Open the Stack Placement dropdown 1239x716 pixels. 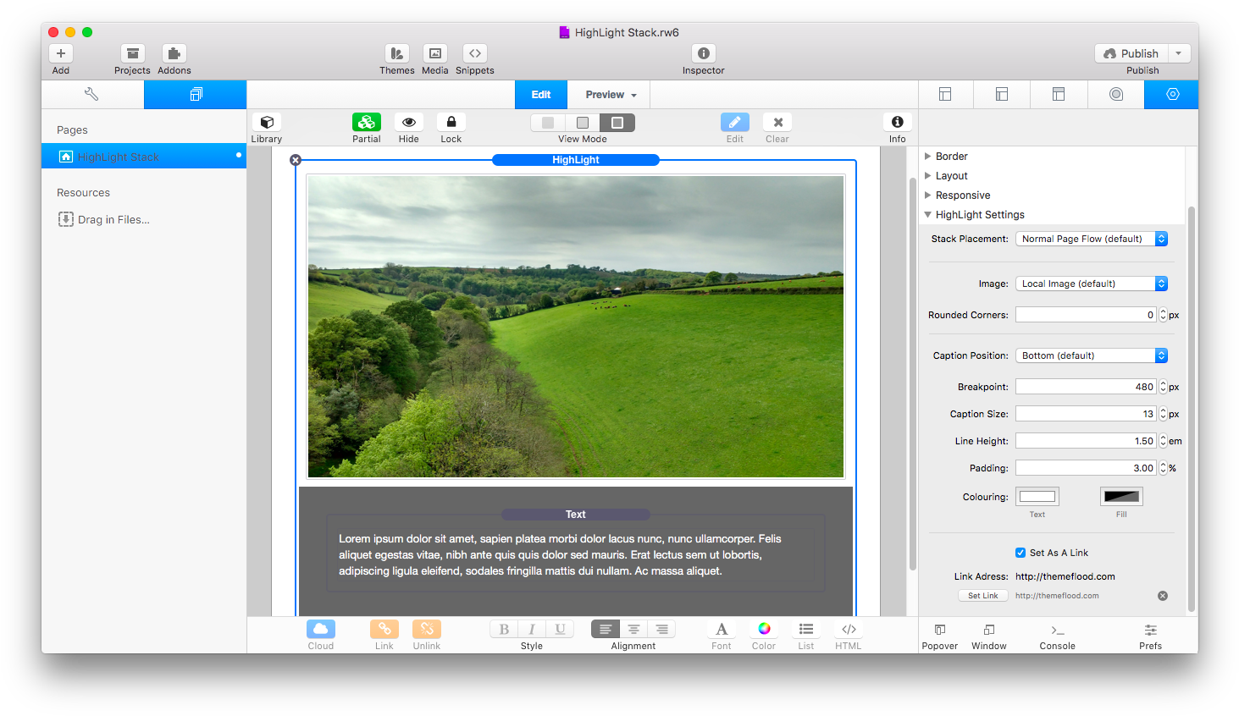coord(1091,238)
